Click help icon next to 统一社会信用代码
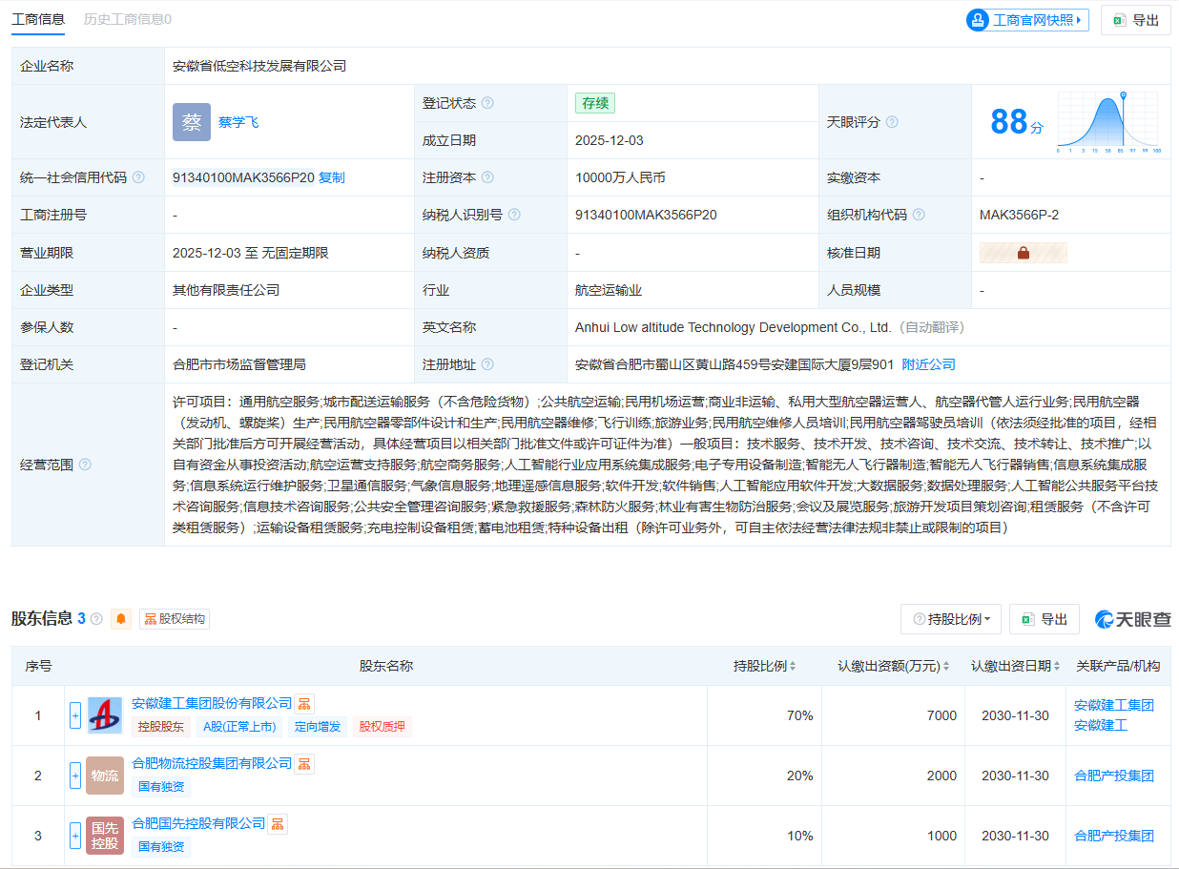Viewport: 1179px width, 869px height. click(x=138, y=177)
